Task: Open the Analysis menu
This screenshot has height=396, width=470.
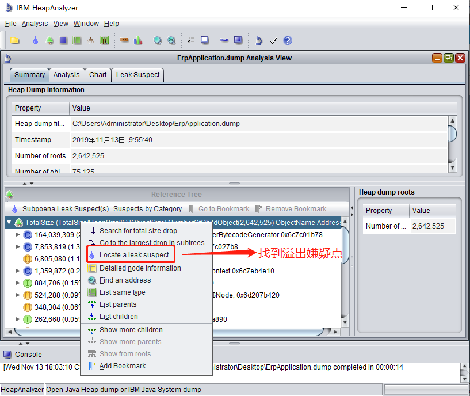Action: coord(35,24)
